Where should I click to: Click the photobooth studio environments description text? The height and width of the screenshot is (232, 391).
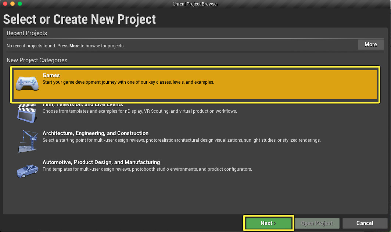coord(147,169)
